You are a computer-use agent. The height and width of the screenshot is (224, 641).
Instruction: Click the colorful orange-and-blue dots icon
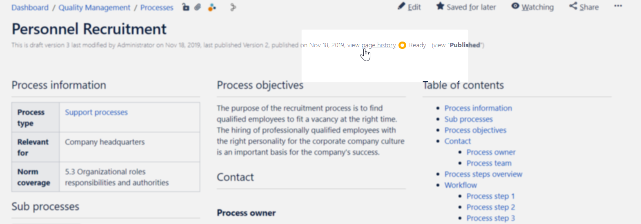point(212,7)
